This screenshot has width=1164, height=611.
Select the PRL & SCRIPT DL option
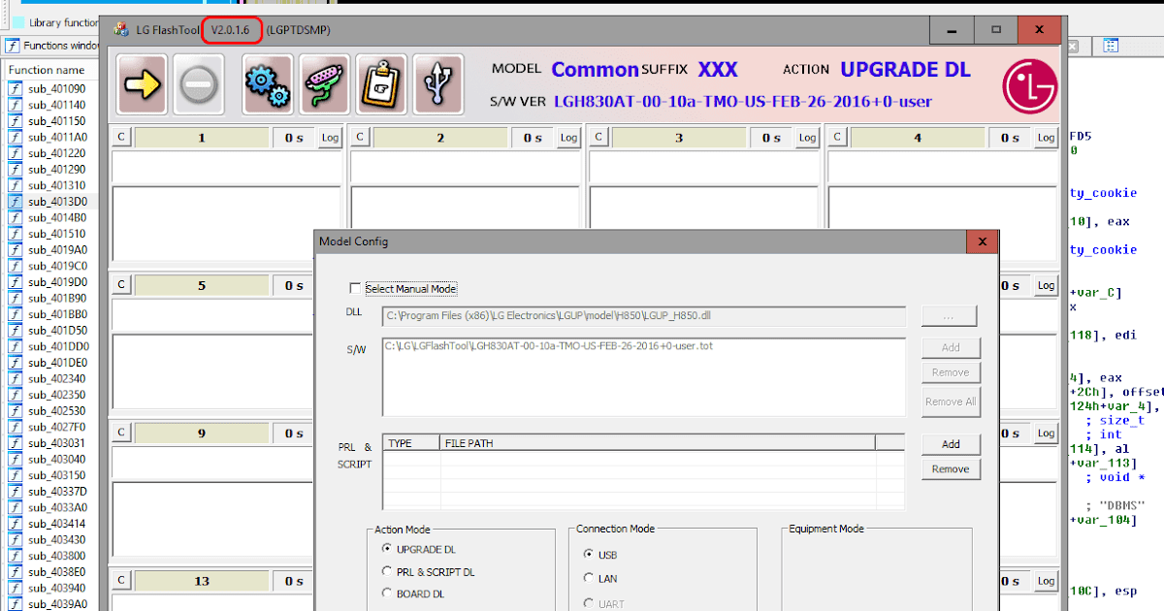pyautogui.click(x=388, y=571)
